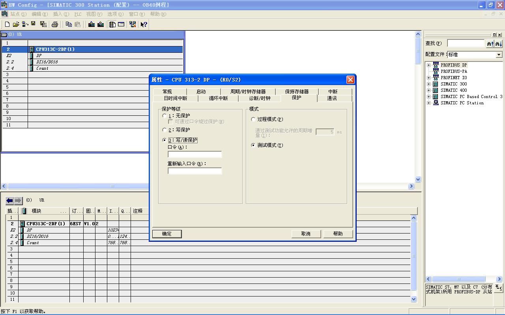Click the password (口令) input field
The width and height of the screenshot is (505, 315).
pos(195,154)
